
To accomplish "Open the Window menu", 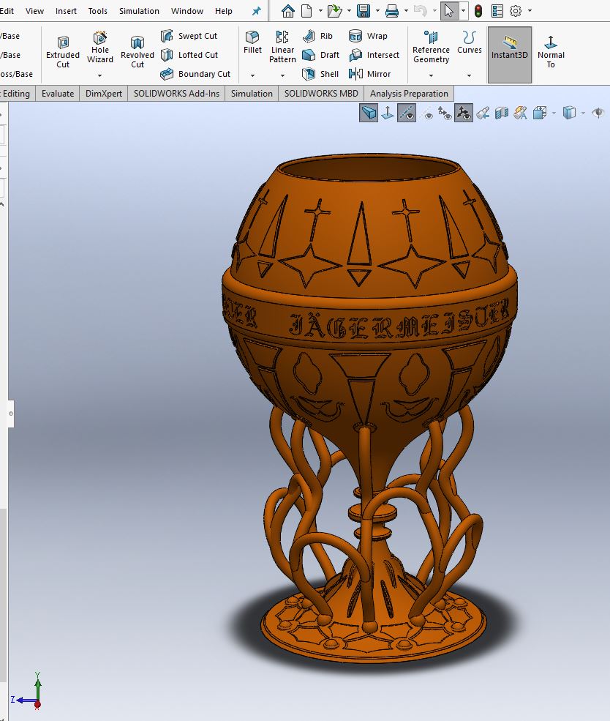I will (187, 10).
